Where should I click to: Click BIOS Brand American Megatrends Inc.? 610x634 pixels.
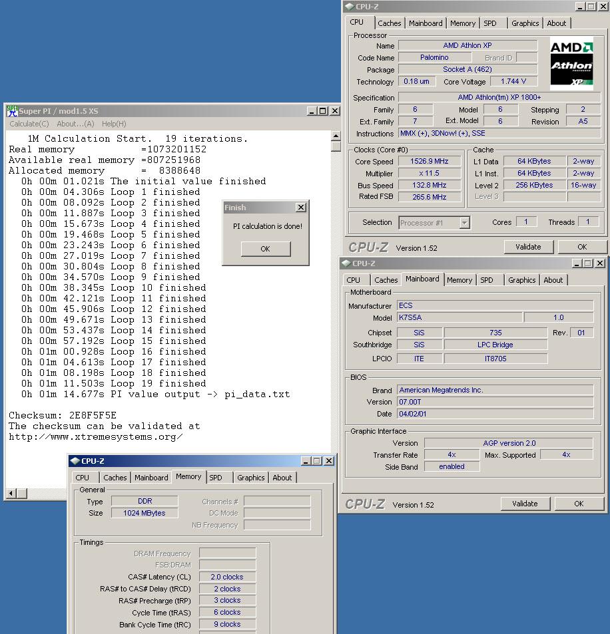pos(495,390)
